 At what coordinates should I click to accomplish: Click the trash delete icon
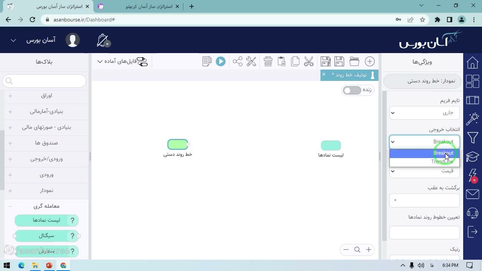268,61
